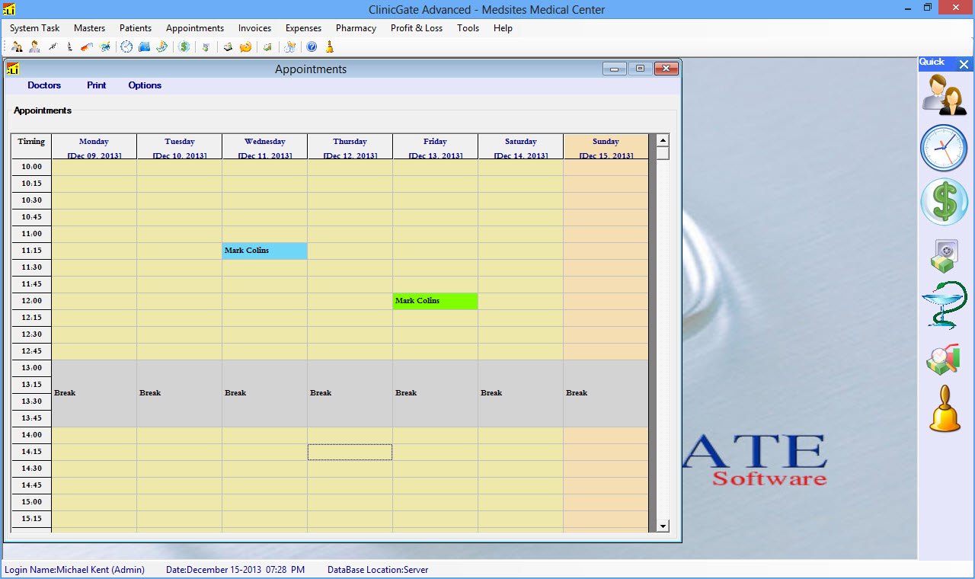Image resolution: width=975 pixels, height=579 pixels.
Task: Click the large golden bell in Quick panel
Action: point(945,410)
